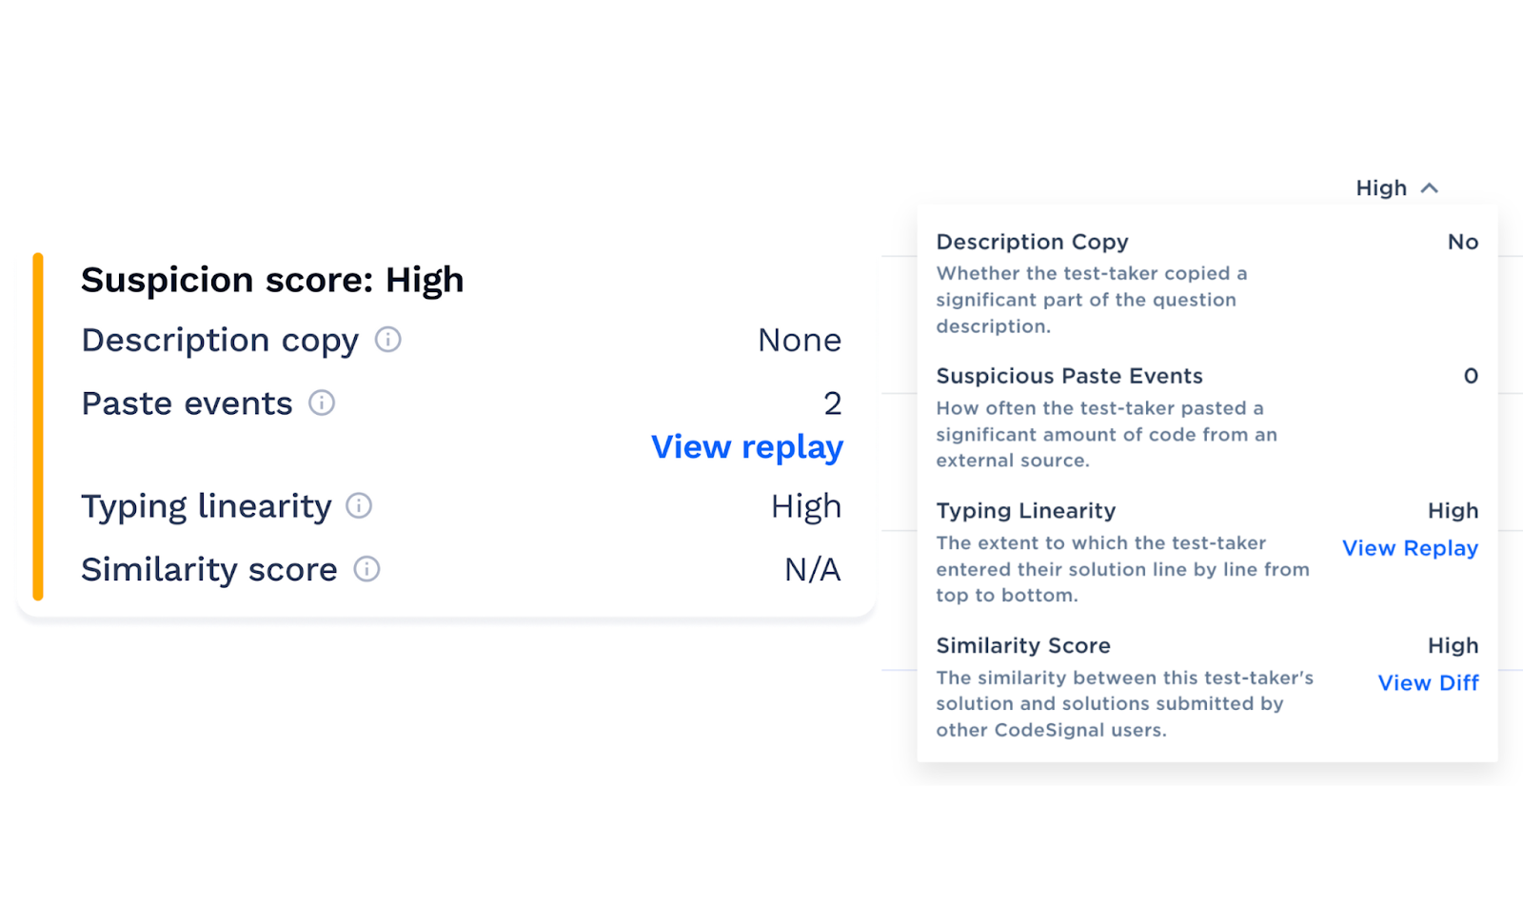The width and height of the screenshot is (1523, 924).
Task: Click the Description Copy heading in the popup
Action: click(1032, 242)
